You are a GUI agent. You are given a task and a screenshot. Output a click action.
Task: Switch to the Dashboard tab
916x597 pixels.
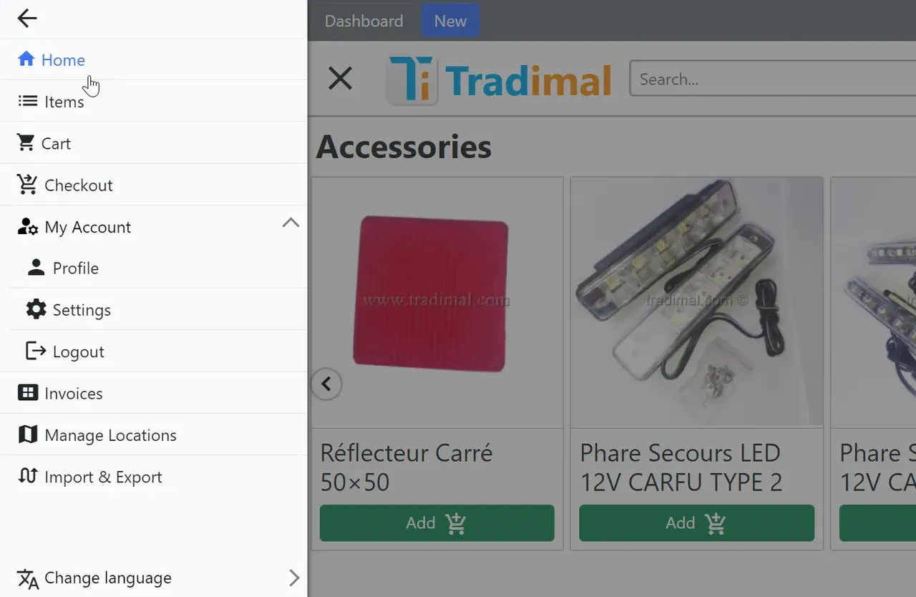tap(364, 21)
